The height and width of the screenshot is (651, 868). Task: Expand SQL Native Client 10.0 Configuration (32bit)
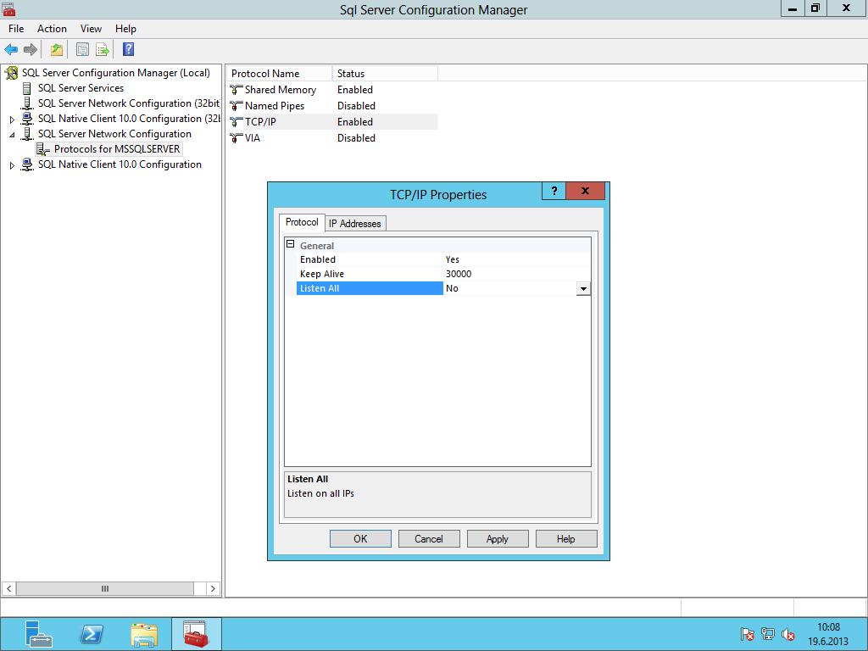click(12, 119)
